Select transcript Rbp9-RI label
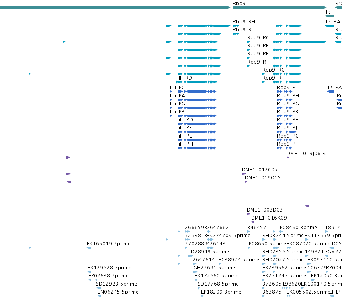This screenshot has height=298, width=342. coord(243,30)
